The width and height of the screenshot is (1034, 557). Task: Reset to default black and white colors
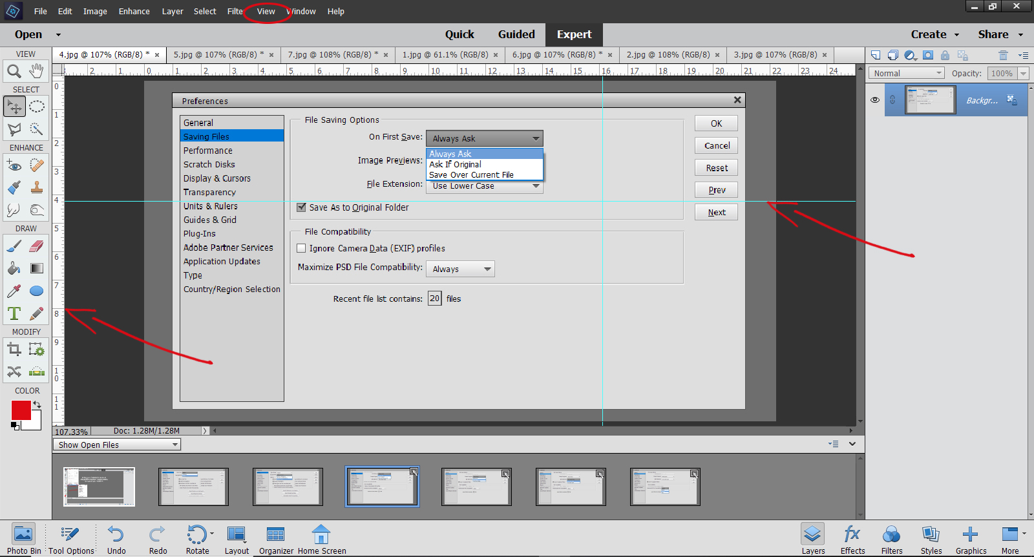click(15, 425)
